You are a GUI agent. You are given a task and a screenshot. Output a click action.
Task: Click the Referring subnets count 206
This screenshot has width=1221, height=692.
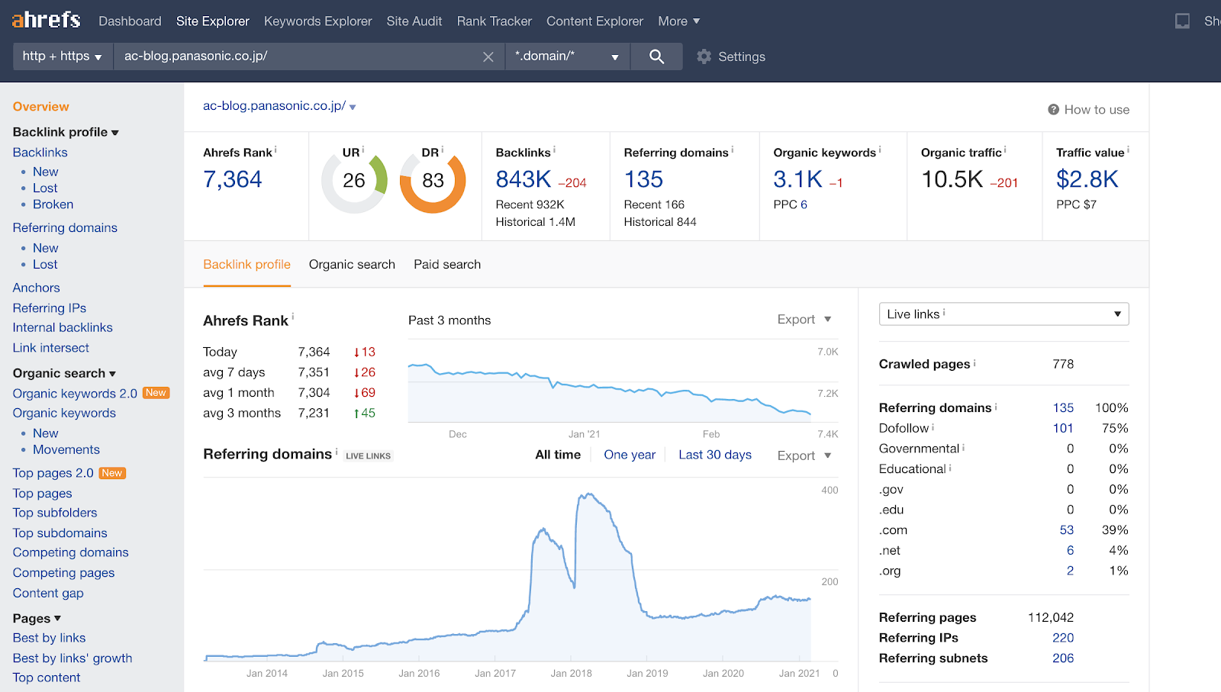(1063, 658)
